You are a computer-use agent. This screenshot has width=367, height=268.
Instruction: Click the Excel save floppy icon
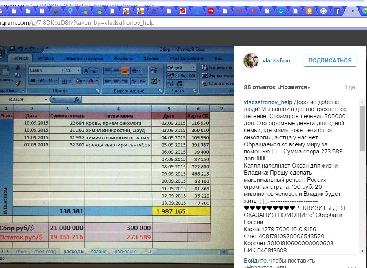[x=12, y=49]
